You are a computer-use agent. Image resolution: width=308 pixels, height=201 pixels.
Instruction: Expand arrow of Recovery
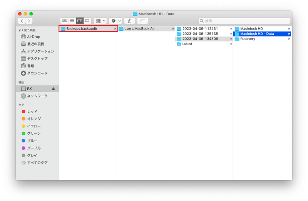click(289, 39)
